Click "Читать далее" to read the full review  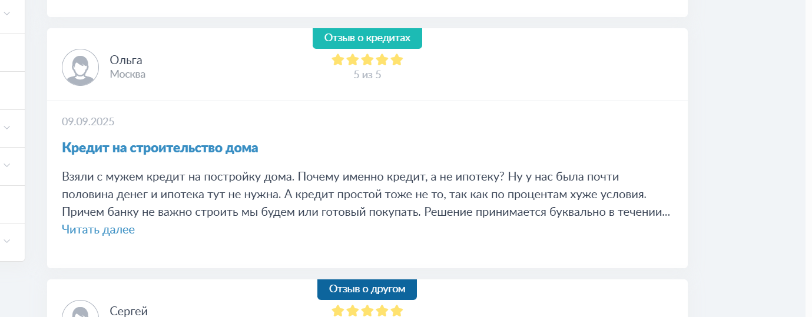[98, 229]
